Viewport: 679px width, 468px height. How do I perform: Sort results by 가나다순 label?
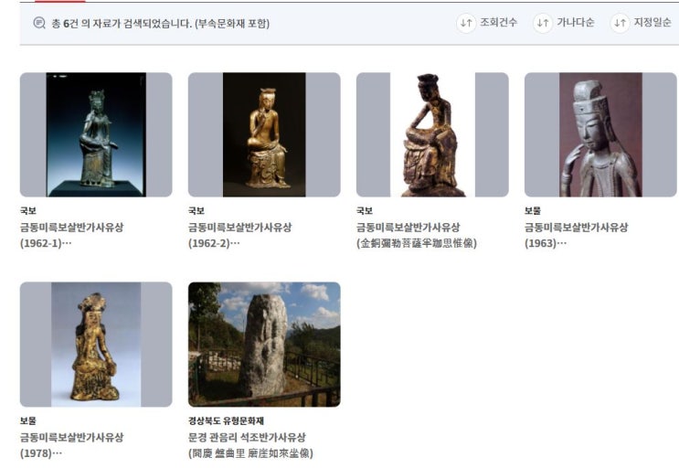(576, 23)
